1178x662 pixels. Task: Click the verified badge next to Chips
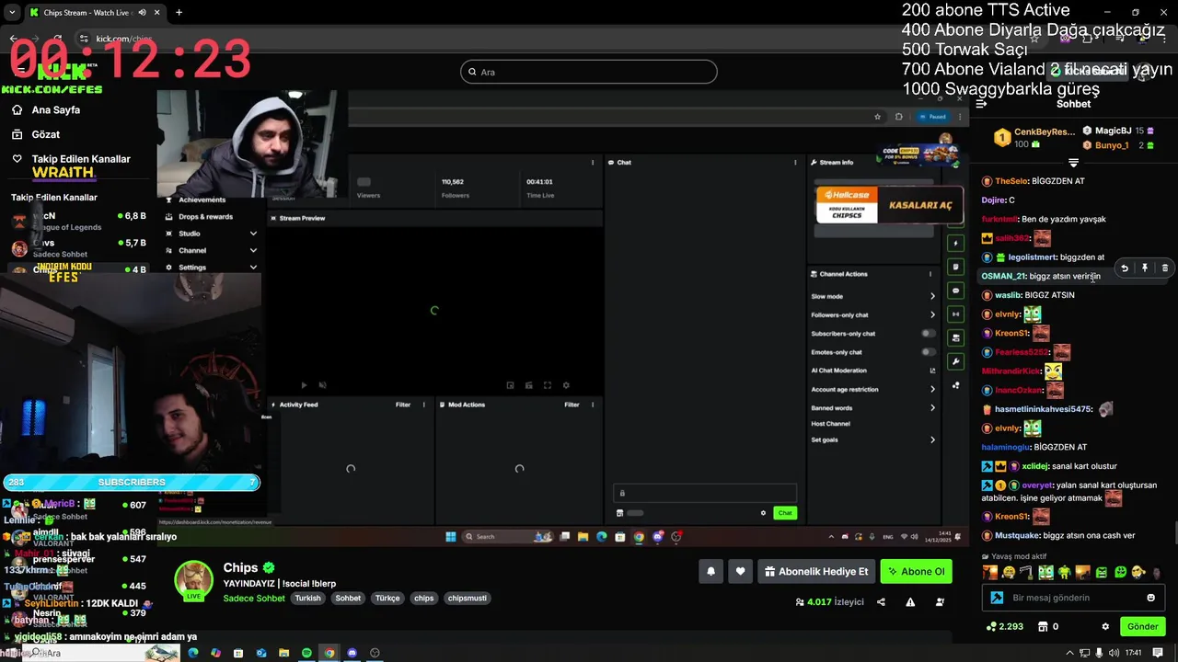[269, 567]
